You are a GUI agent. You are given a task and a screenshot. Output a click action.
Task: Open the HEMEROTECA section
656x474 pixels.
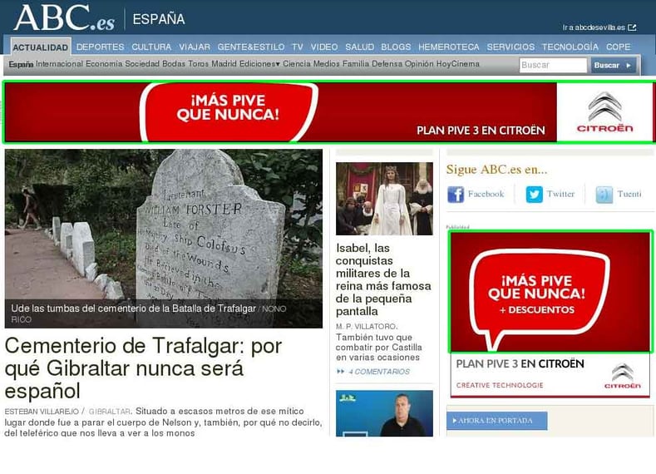coord(449,47)
